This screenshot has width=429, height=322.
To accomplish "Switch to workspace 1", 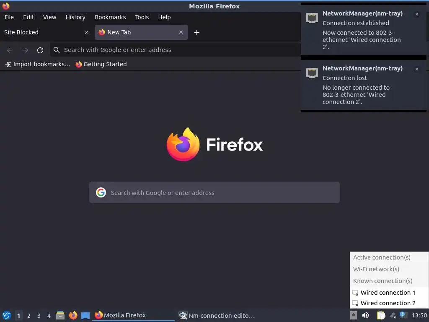I will click(x=18, y=316).
